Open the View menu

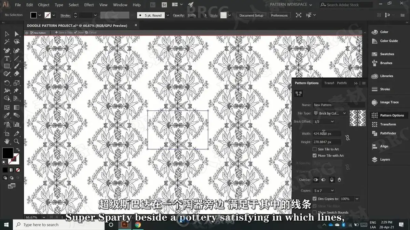pos(103,5)
